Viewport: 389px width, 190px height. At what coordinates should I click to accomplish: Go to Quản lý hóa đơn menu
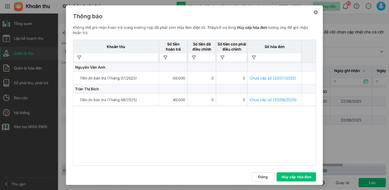28,68
